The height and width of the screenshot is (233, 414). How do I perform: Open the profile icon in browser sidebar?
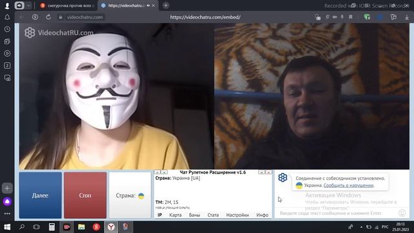tap(7, 5)
